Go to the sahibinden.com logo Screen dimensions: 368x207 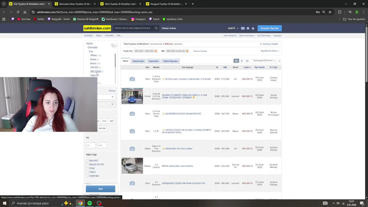97,28
